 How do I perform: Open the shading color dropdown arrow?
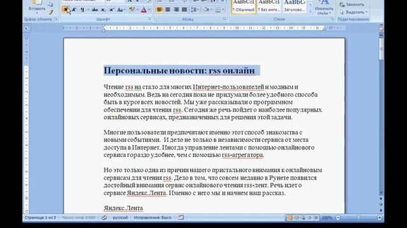[x=212, y=9]
